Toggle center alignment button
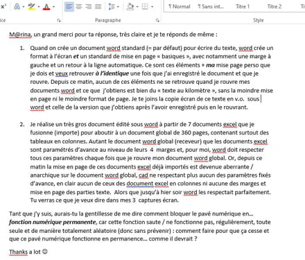This screenshot has width=305, height=260. [x=79, y=6]
